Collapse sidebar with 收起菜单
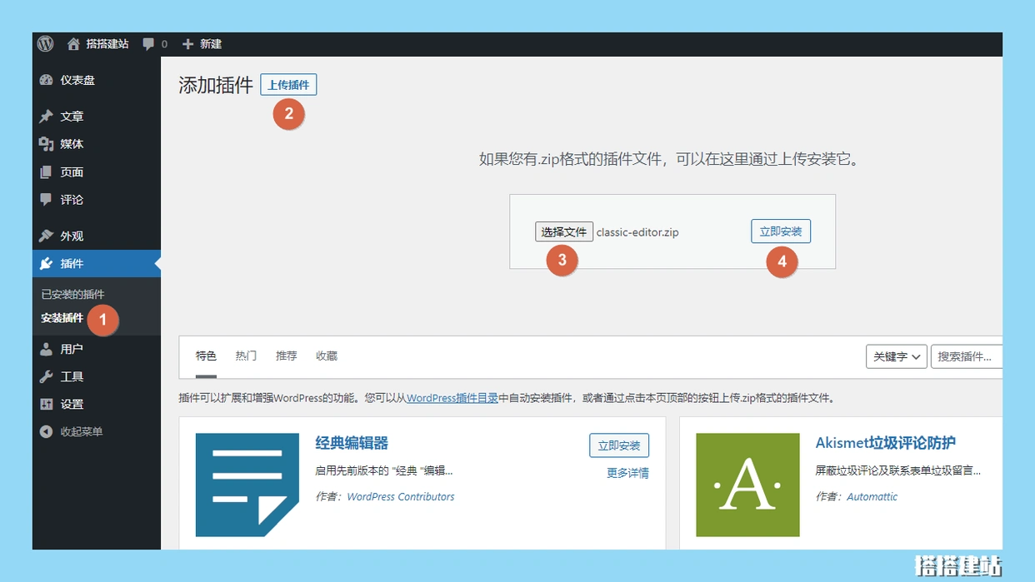The width and height of the screenshot is (1035, 582). point(81,431)
